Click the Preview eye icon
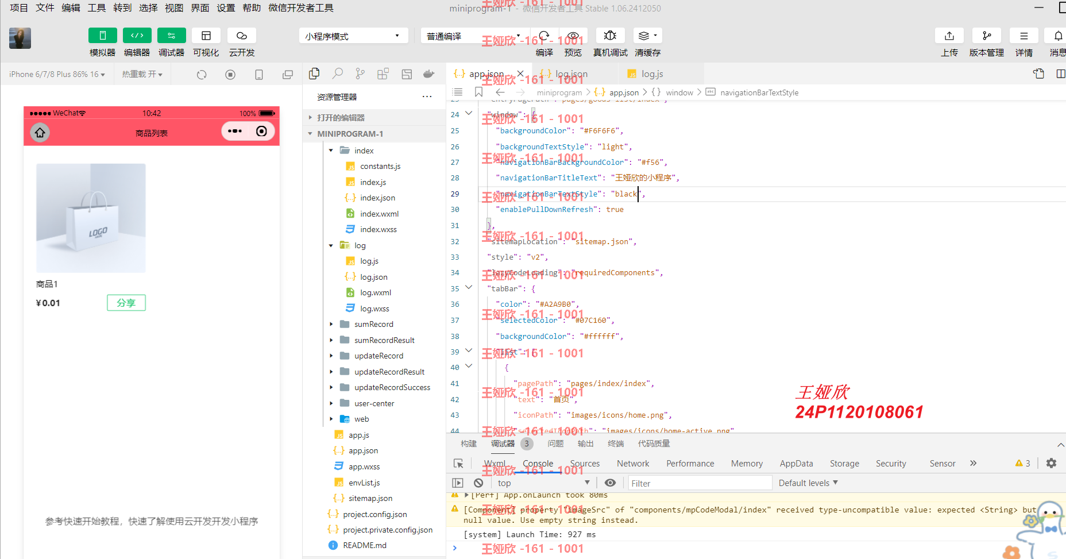 pyautogui.click(x=573, y=36)
